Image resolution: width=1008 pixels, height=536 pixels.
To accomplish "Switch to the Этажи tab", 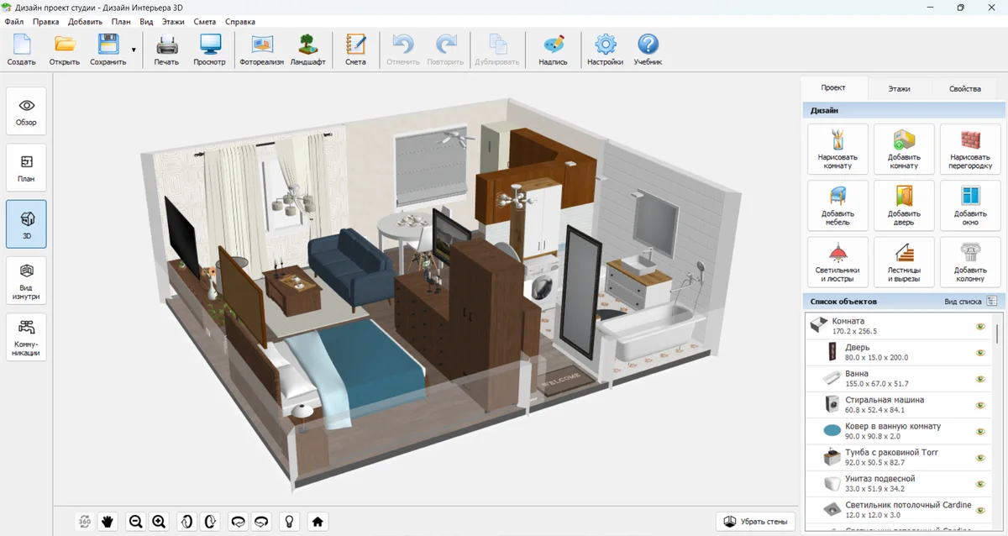I will click(x=899, y=88).
